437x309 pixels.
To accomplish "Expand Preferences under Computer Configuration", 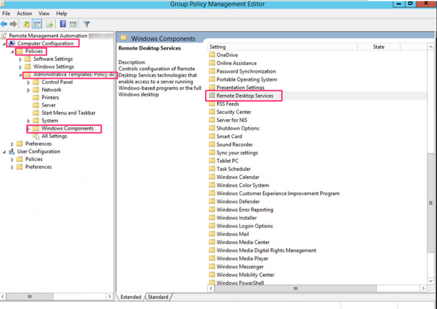I will click(x=12, y=144).
